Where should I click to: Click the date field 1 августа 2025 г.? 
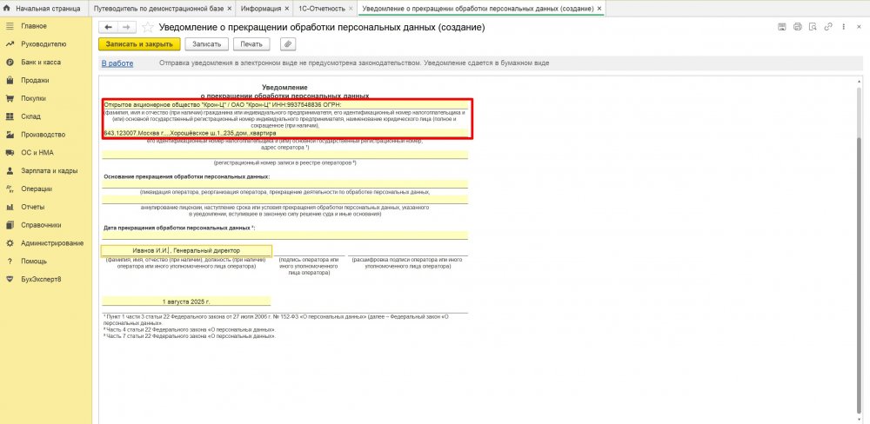[x=186, y=301]
